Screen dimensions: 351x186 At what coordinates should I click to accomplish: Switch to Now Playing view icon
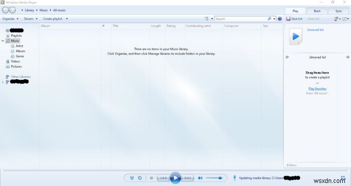[343, 178]
